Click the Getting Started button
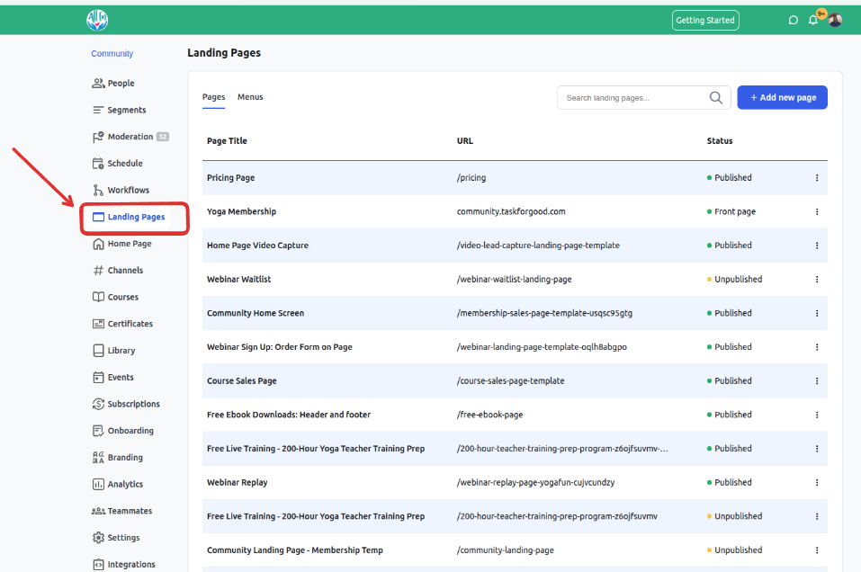 [x=705, y=21]
